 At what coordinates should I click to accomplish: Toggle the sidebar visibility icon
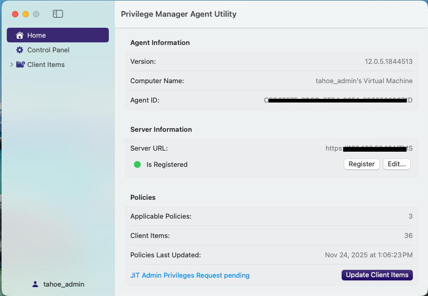(58, 14)
